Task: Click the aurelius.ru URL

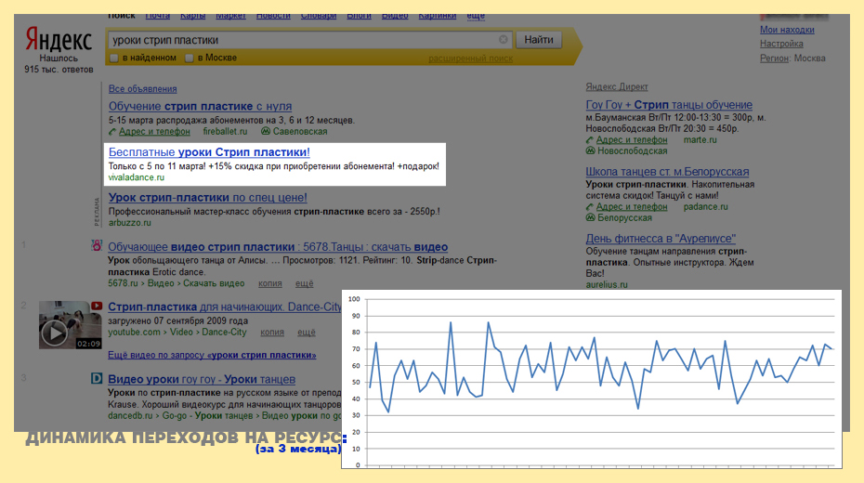Action: pos(607,285)
